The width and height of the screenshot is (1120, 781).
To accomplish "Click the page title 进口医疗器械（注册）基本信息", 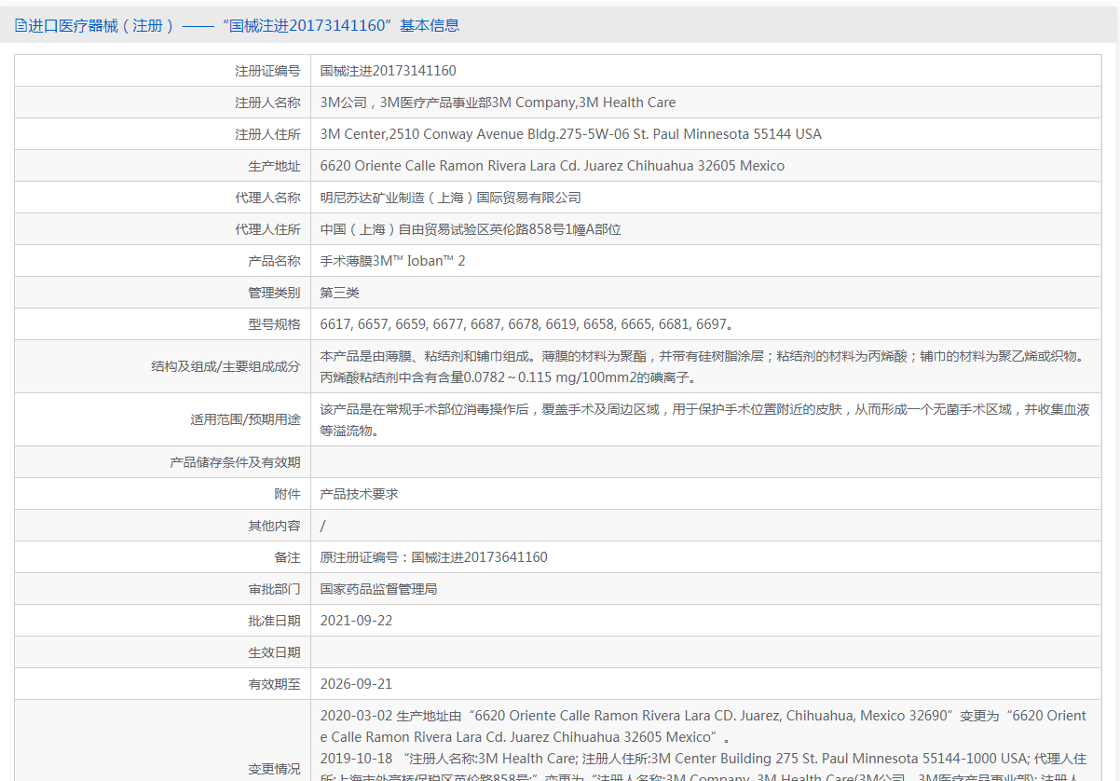I will (x=244, y=26).
